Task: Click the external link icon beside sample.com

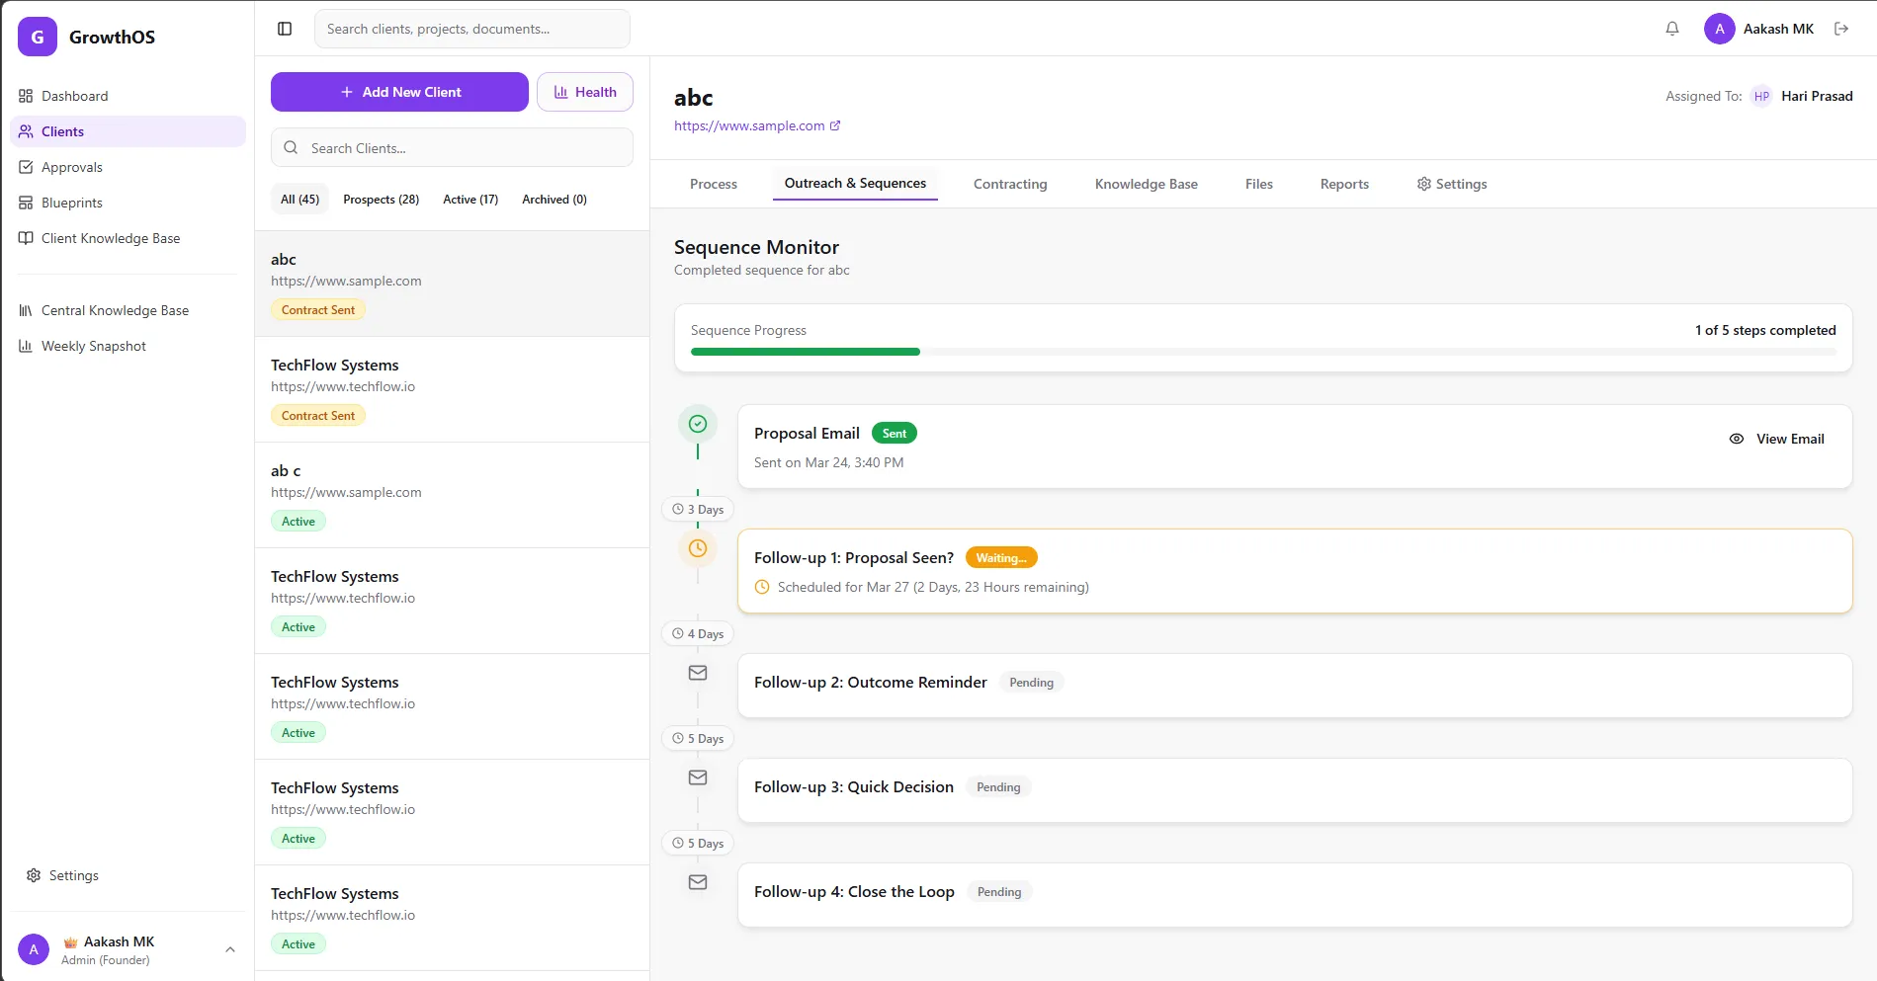Action: click(x=836, y=125)
